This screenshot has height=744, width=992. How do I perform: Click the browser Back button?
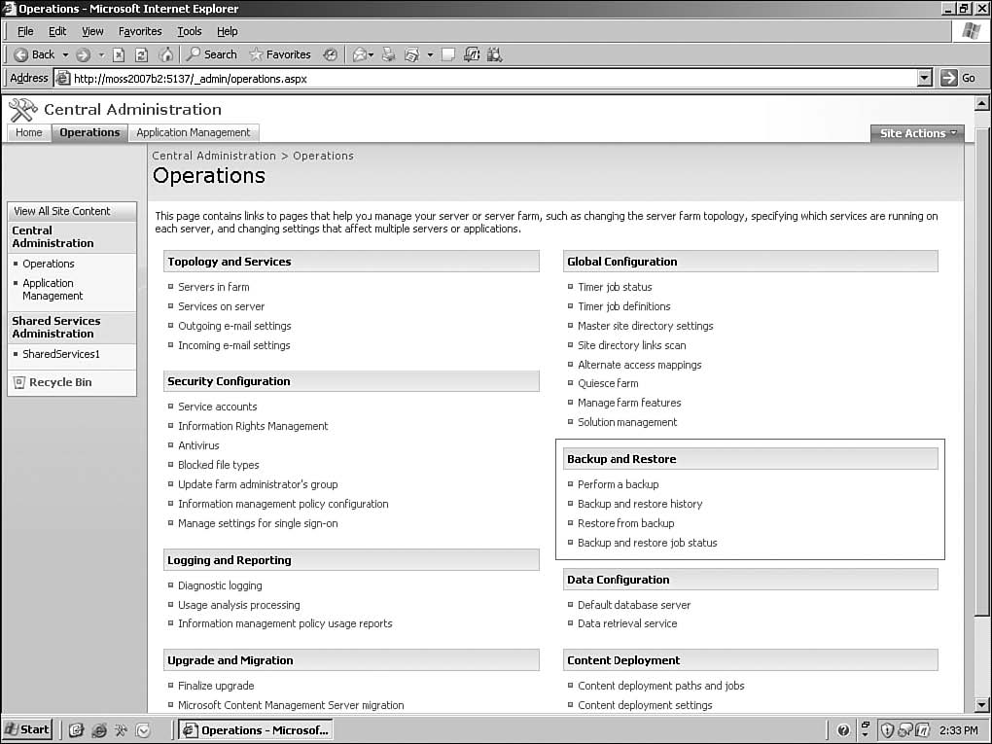pos(35,54)
